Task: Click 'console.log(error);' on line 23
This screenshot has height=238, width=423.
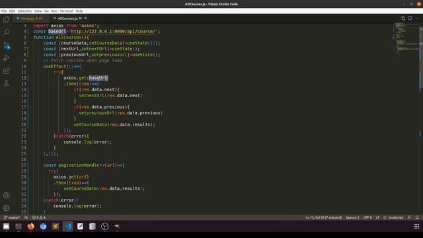Action: [x=87, y=142]
